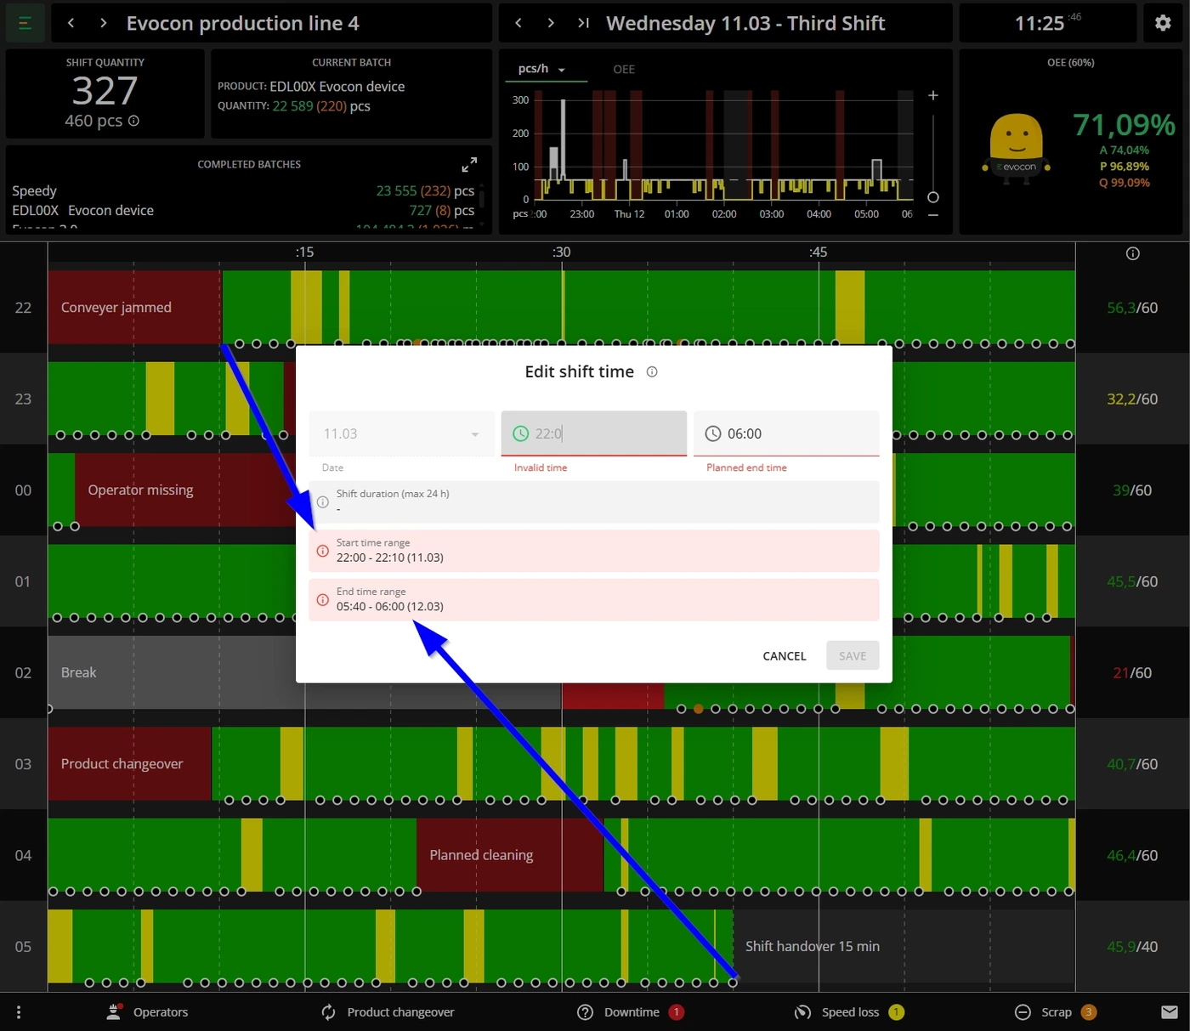Open Operators from bottom bar
The image size is (1190, 1031).
147,1011
